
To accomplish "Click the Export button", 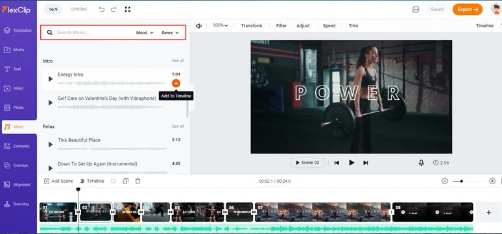I will (x=468, y=9).
